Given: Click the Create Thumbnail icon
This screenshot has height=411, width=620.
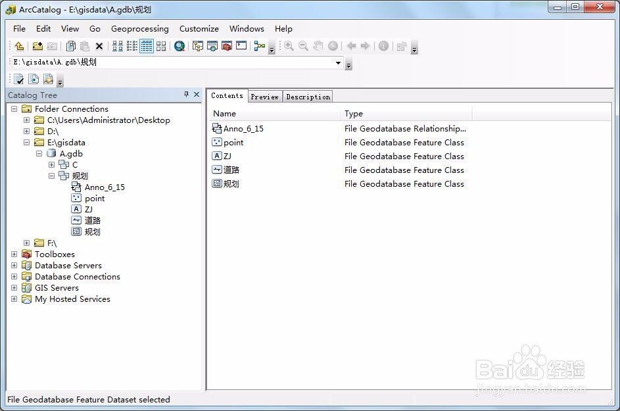Looking at the screenshot, I should tap(402, 46).
